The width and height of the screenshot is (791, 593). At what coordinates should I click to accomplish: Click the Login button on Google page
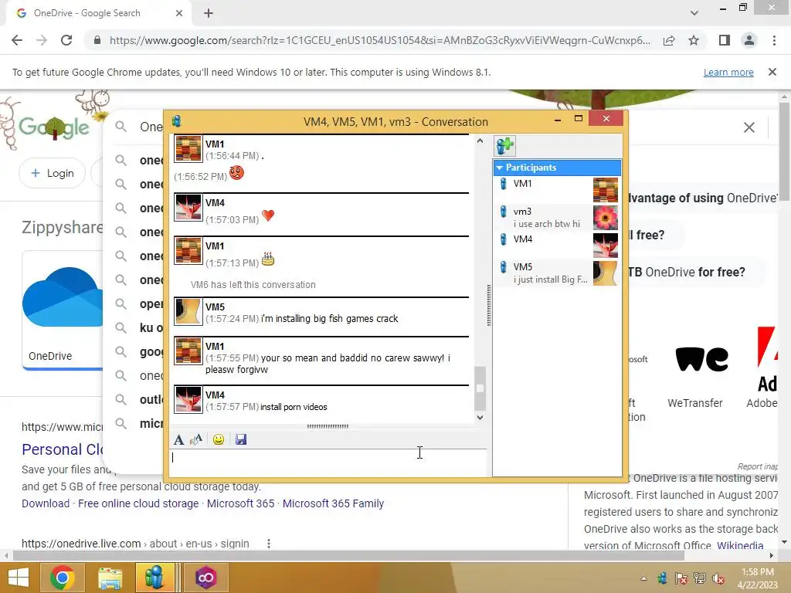coord(53,173)
